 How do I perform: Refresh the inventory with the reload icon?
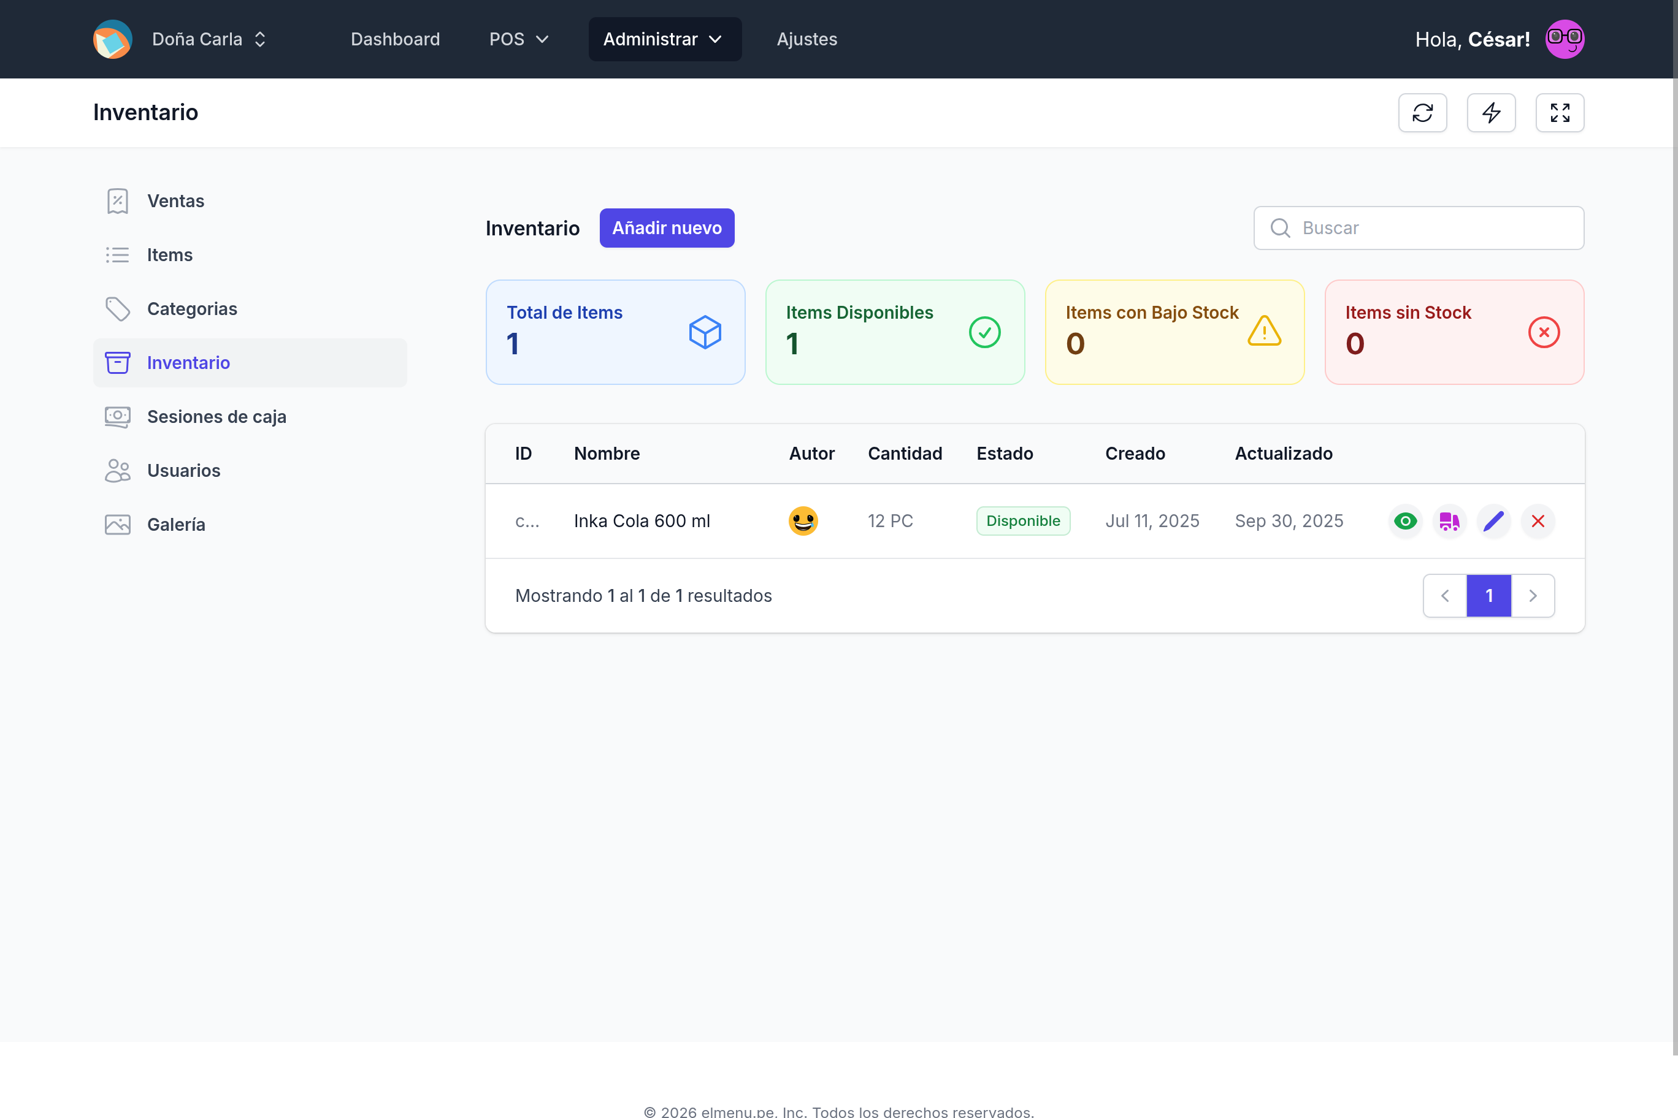[x=1423, y=113]
